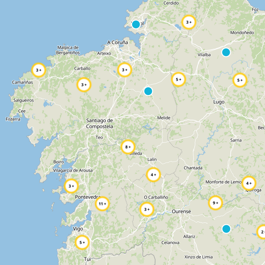Open the 3+ cluster below Vilagarcía de Arousa
This screenshot has height=265, width=265.
[x=71, y=186]
